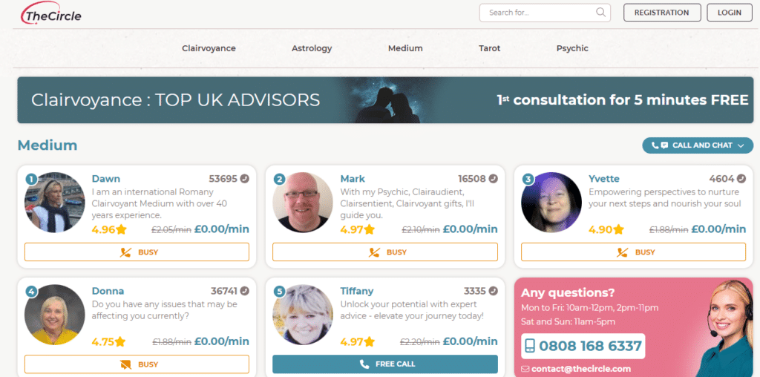The height and width of the screenshot is (377, 760).
Task: Click the Registration button
Action: [x=662, y=13]
